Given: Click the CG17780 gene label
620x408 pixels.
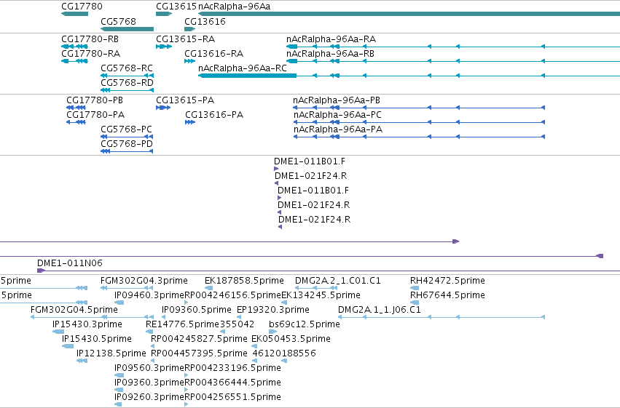Looking at the screenshot, I should coord(82,7).
